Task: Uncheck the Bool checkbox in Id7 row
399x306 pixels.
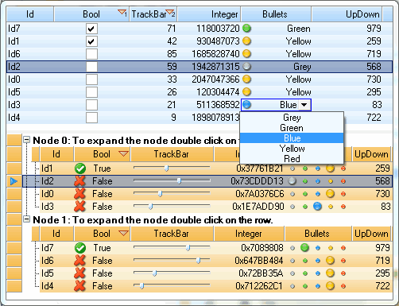Action: pos(91,29)
